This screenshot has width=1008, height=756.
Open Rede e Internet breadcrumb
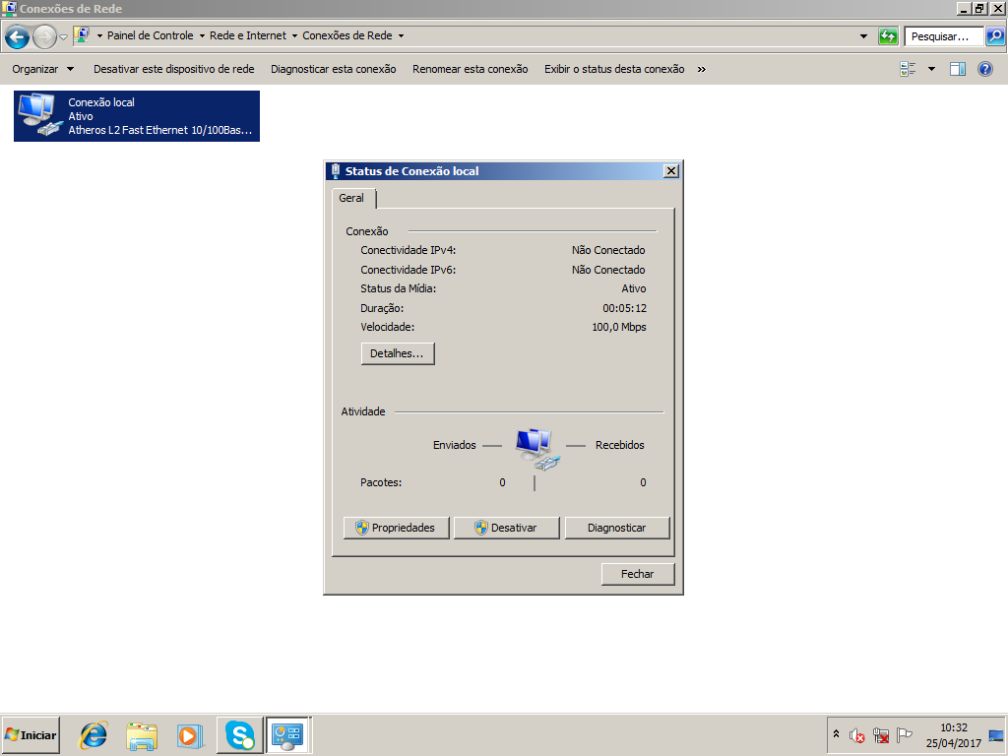[247, 36]
